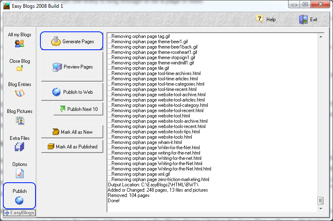Minimize the Easy Blogs window
This screenshot has height=221, width=333.
(294, 4)
